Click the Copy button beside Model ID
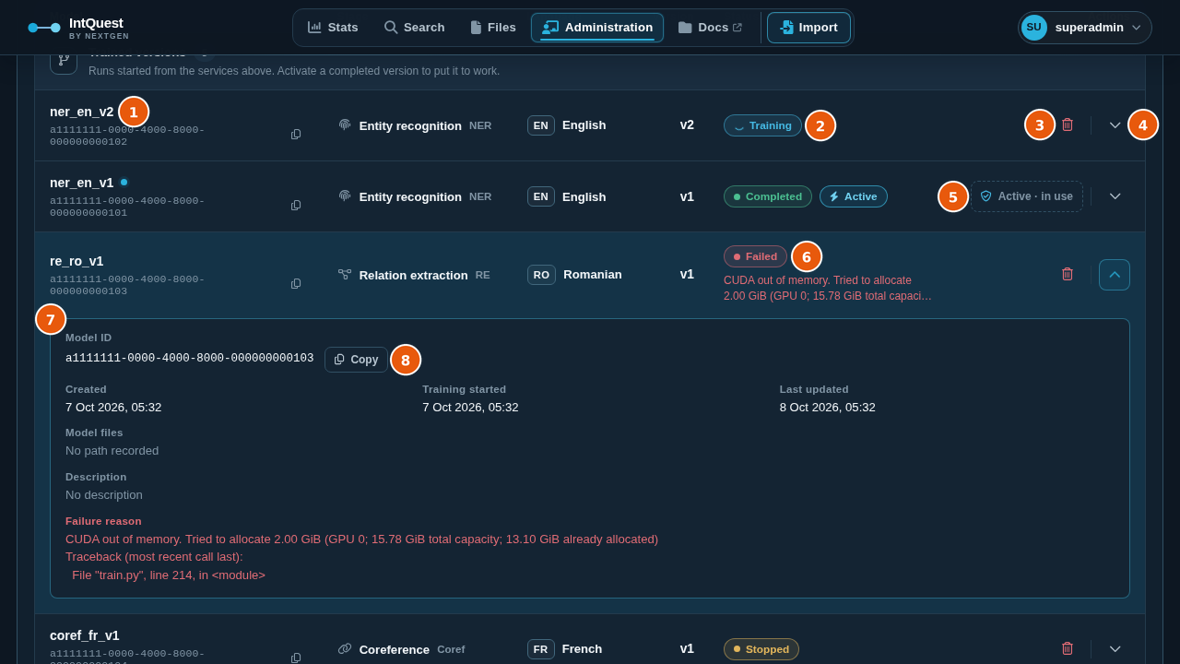The height and width of the screenshot is (664, 1180). (x=356, y=360)
